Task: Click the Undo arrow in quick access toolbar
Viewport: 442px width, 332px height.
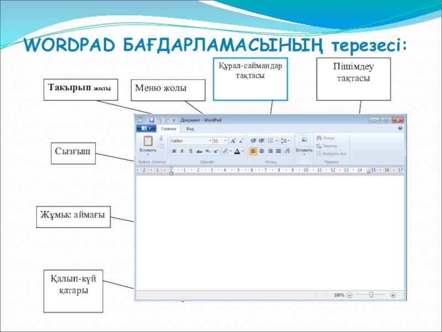Action: coord(159,120)
